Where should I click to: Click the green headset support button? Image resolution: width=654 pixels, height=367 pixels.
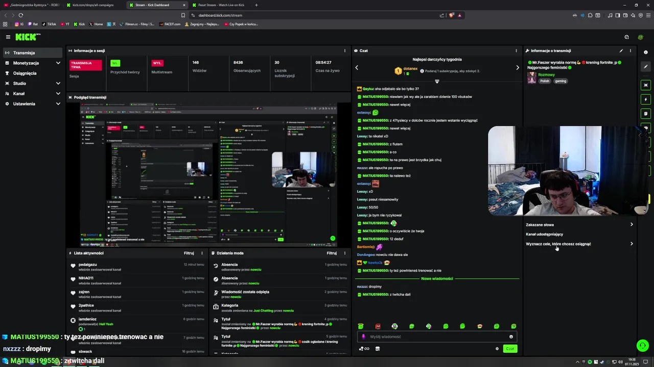(x=643, y=346)
